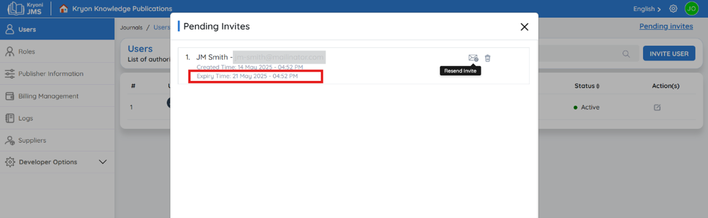Click the Resend Invite envelope icon

click(473, 58)
